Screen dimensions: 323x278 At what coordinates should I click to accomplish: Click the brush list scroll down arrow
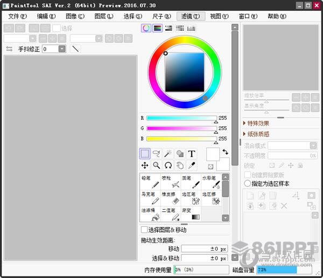(226, 218)
